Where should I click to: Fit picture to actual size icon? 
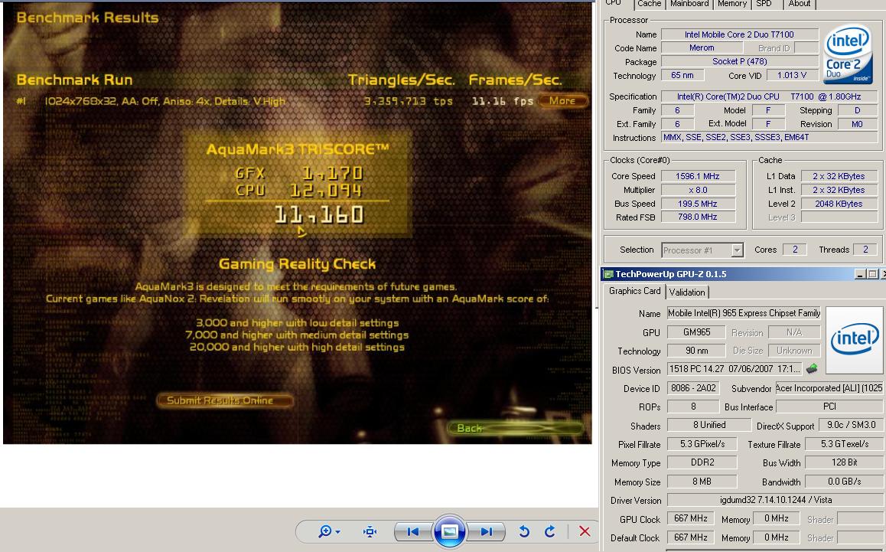(x=370, y=531)
